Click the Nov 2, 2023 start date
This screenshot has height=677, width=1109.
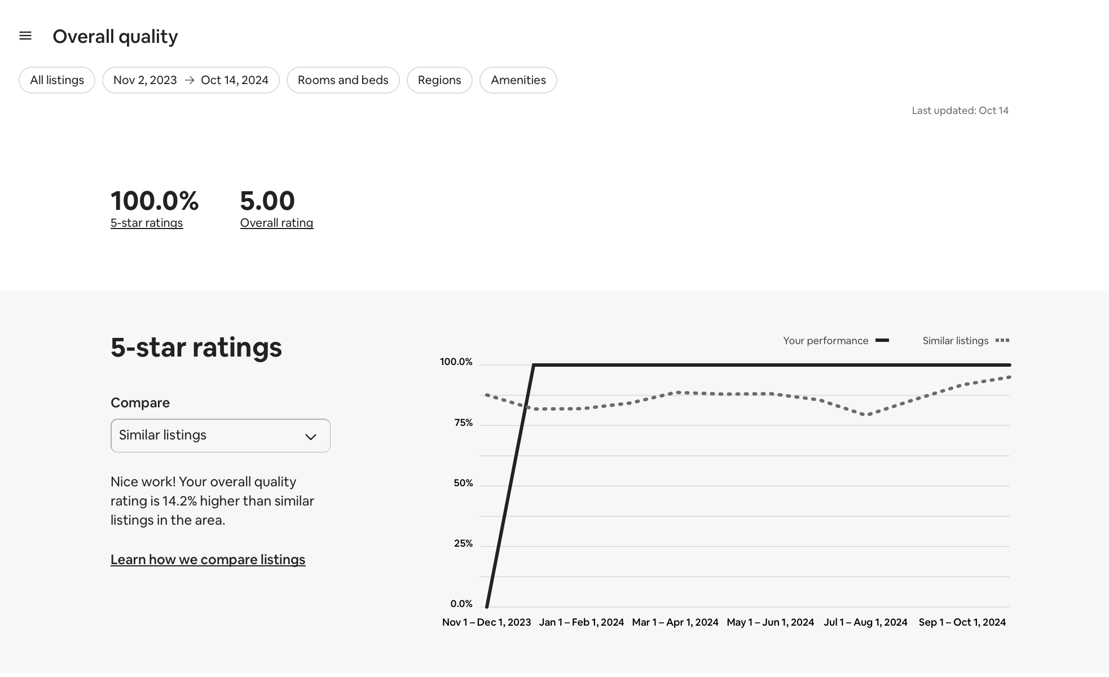tap(145, 80)
